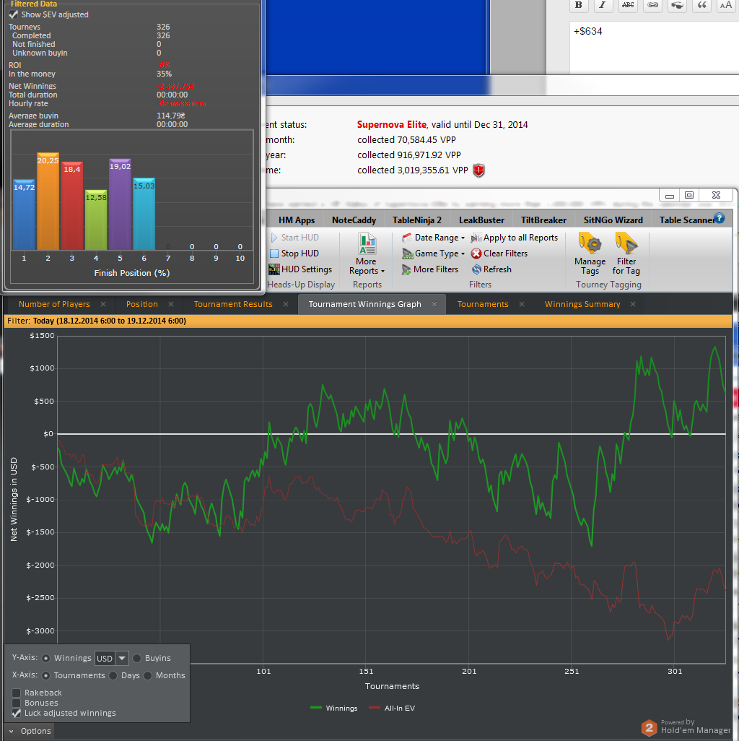
Task: Open the More Reports icon
Action: [x=367, y=243]
